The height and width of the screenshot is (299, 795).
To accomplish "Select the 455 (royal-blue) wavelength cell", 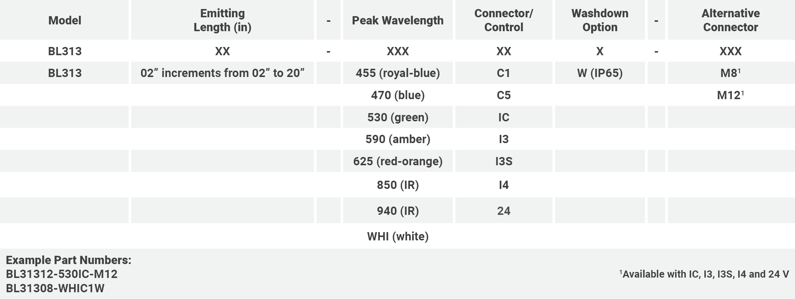I will [x=397, y=73].
